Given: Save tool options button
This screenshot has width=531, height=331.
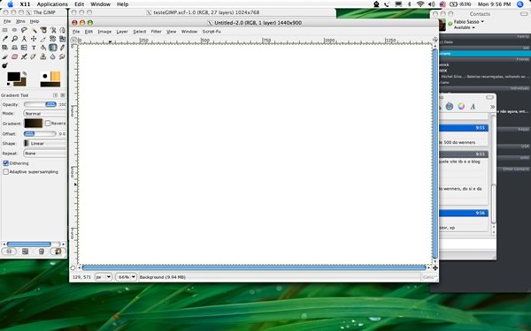Looking at the screenshot, I should (x=9, y=252).
